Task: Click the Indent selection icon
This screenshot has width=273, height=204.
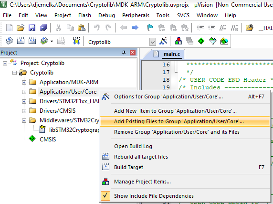Action: pos(200,28)
